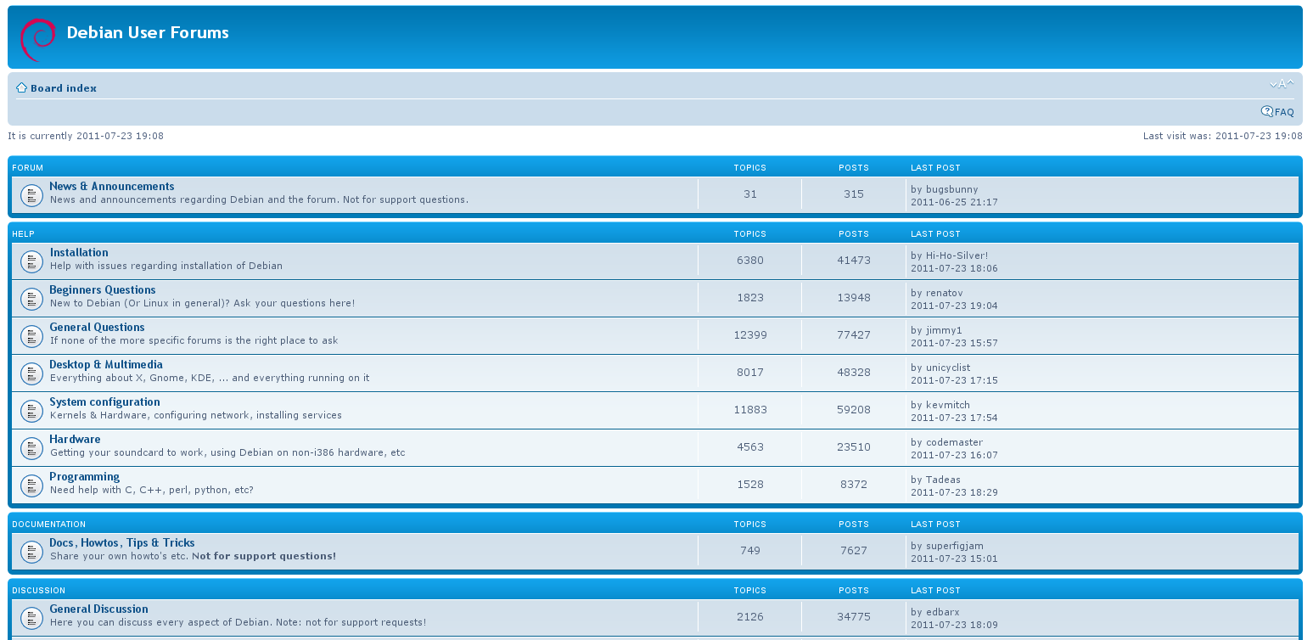Click the FAQ question mark icon
1313x640 pixels.
(1266, 111)
